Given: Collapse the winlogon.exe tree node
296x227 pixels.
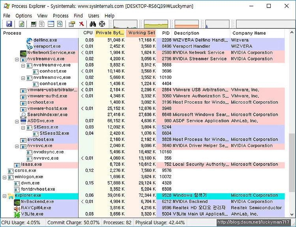Looking at the screenshot, I should [4, 177].
